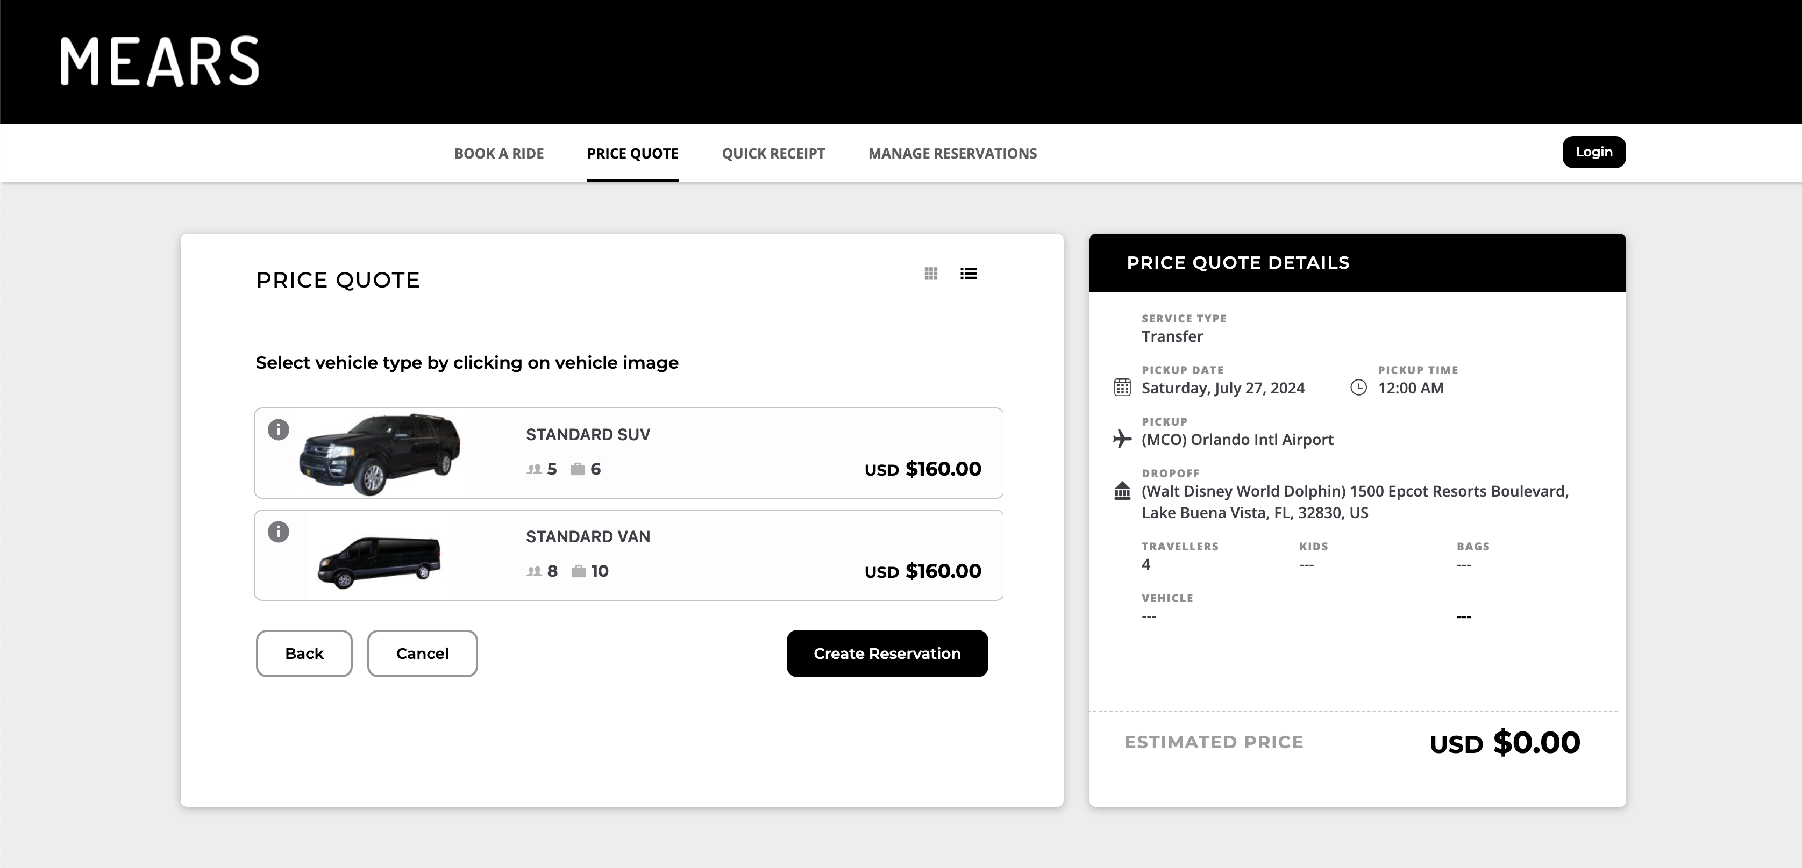Switch to list view layout
Screen dimensions: 1802x868
click(968, 274)
